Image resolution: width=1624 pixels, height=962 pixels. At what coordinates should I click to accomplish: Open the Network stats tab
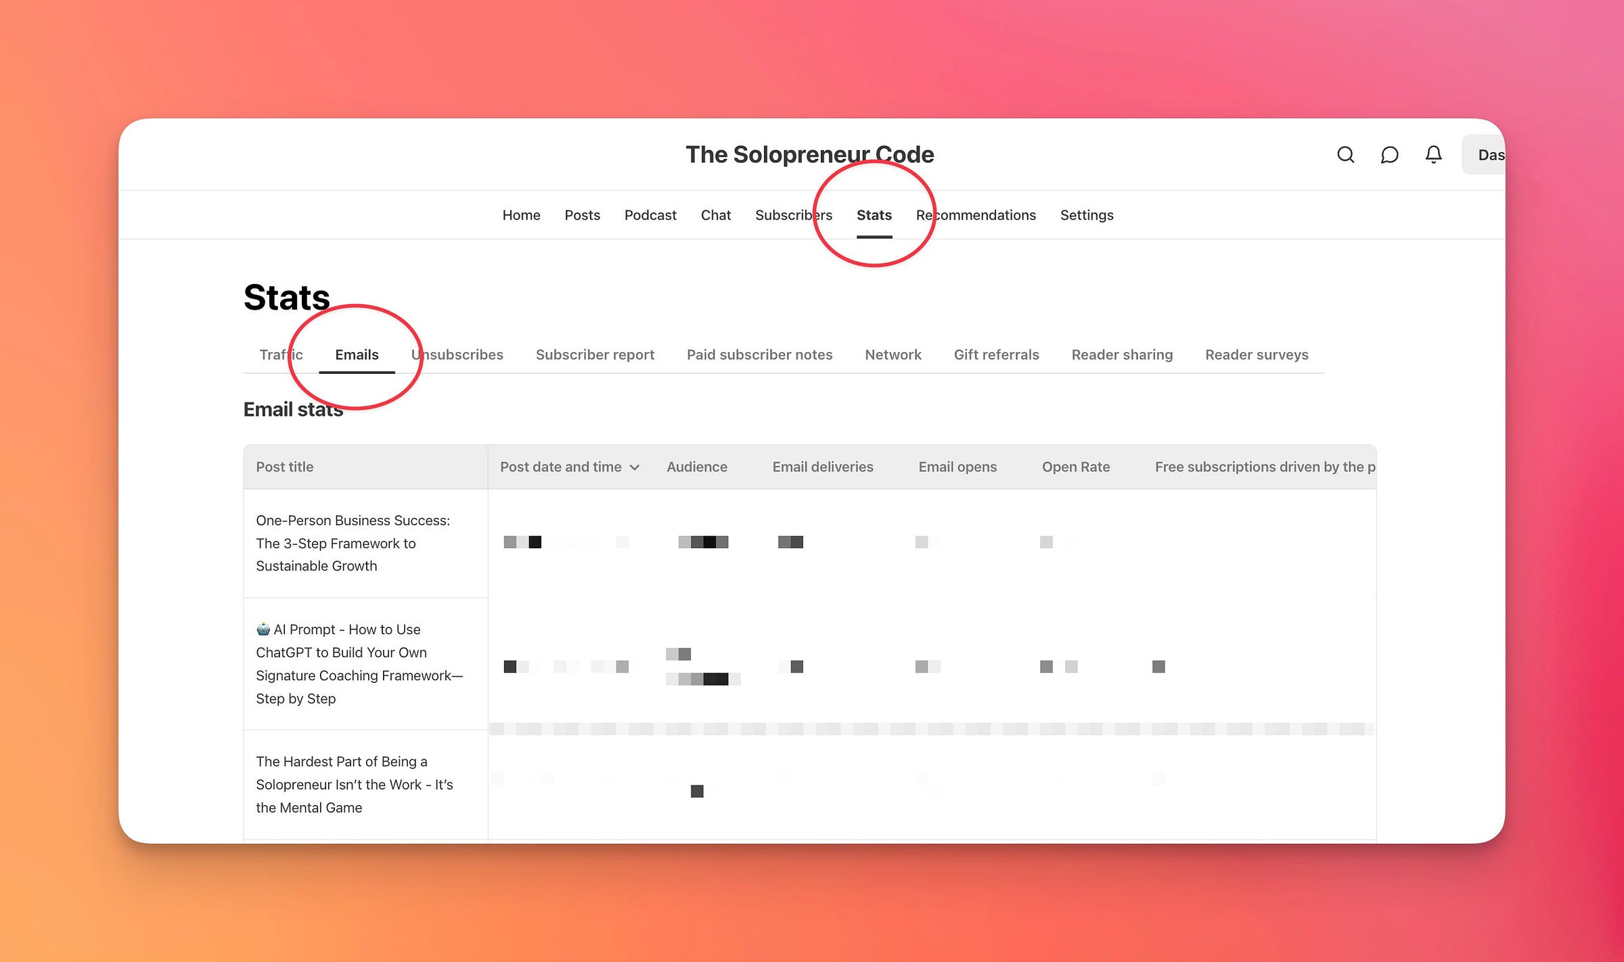click(893, 354)
